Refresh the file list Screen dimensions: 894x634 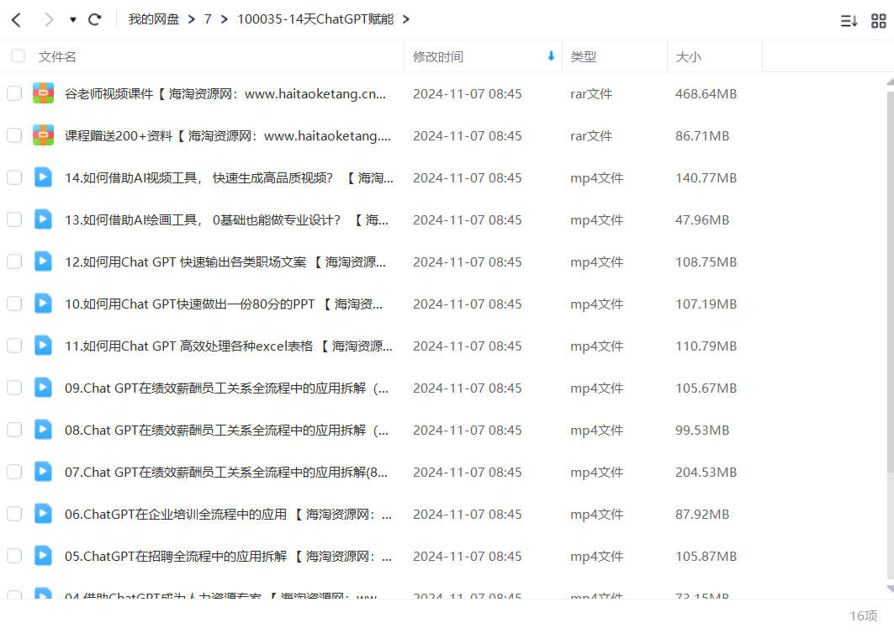click(95, 20)
